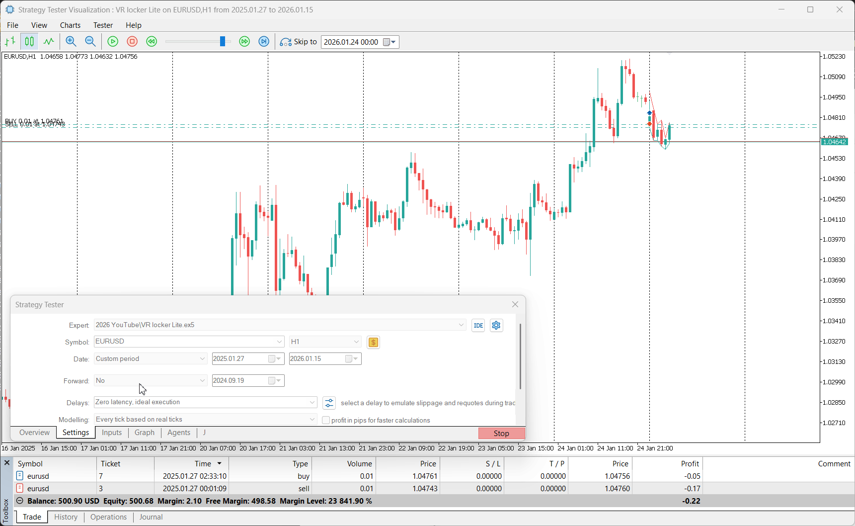This screenshot has height=526, width=855.
Task: Enable profit in pips checkbox
Action: (x=326, y=420)
